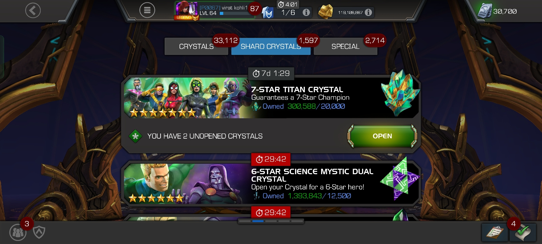Select the Shard Crystals tab
Viewport: 542px width, 244px height.
point(271,46)
